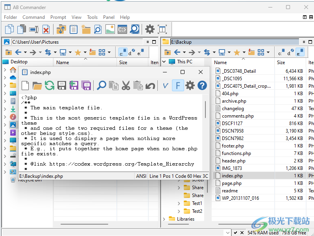Open the Panel menu
314x236 pixels.
pos(109,17)
